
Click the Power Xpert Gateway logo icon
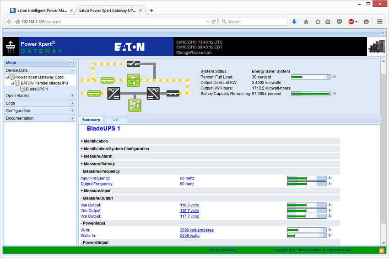coord(11,47)
